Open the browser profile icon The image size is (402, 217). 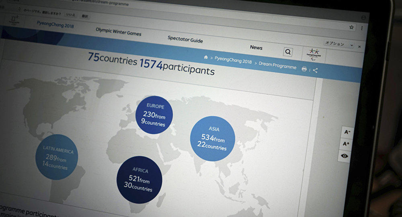tap(363, 17)
